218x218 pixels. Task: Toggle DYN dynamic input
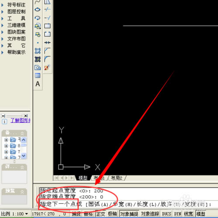[177, 214]
